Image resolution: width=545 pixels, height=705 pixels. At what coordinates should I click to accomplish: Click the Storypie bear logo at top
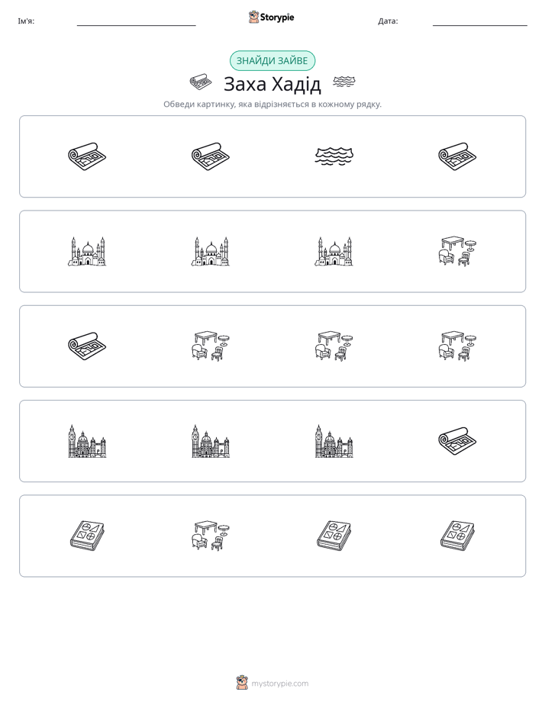point(254,17)
